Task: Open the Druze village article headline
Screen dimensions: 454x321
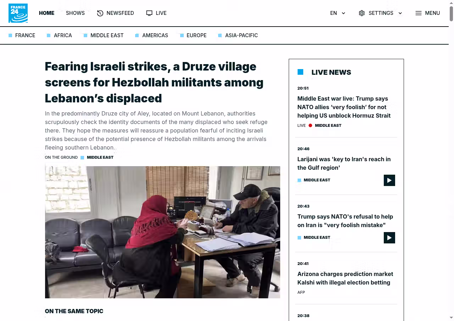Action: [x=154, y=82]
